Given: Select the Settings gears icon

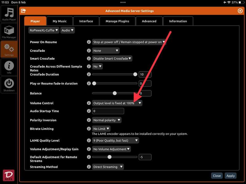Looking at the screenshot, I should point(9,50).
